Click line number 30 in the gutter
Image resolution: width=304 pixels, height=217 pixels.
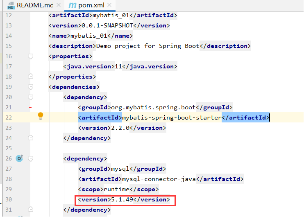click(9, 199)
